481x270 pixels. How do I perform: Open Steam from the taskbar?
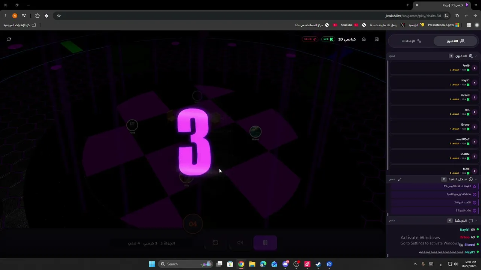pos(318,264)
